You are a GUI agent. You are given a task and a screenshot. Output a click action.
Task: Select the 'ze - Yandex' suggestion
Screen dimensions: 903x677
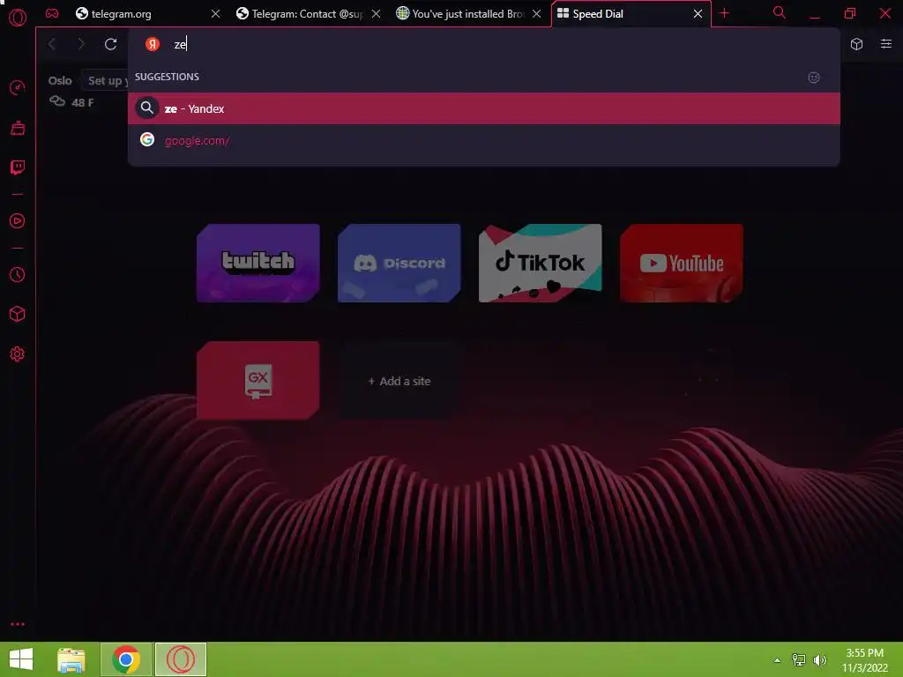point(484,108)
